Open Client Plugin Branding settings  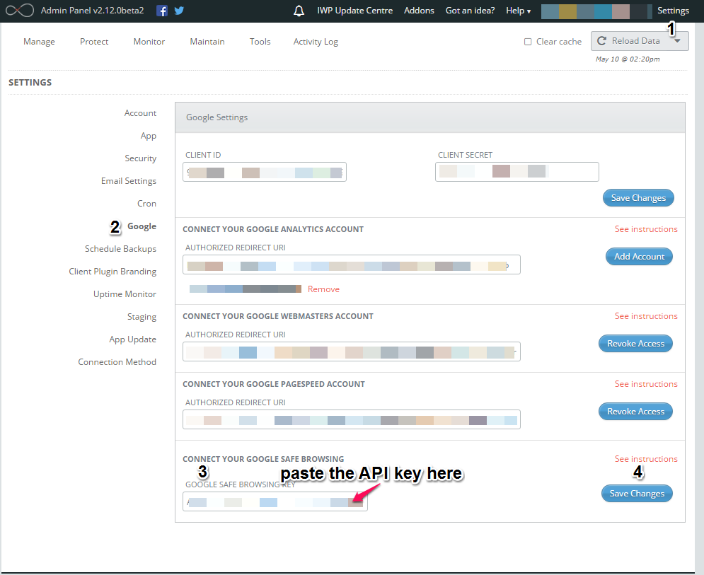coord(112,272)
